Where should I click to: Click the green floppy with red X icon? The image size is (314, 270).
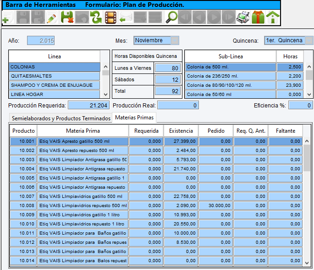[x=67, y=17]
